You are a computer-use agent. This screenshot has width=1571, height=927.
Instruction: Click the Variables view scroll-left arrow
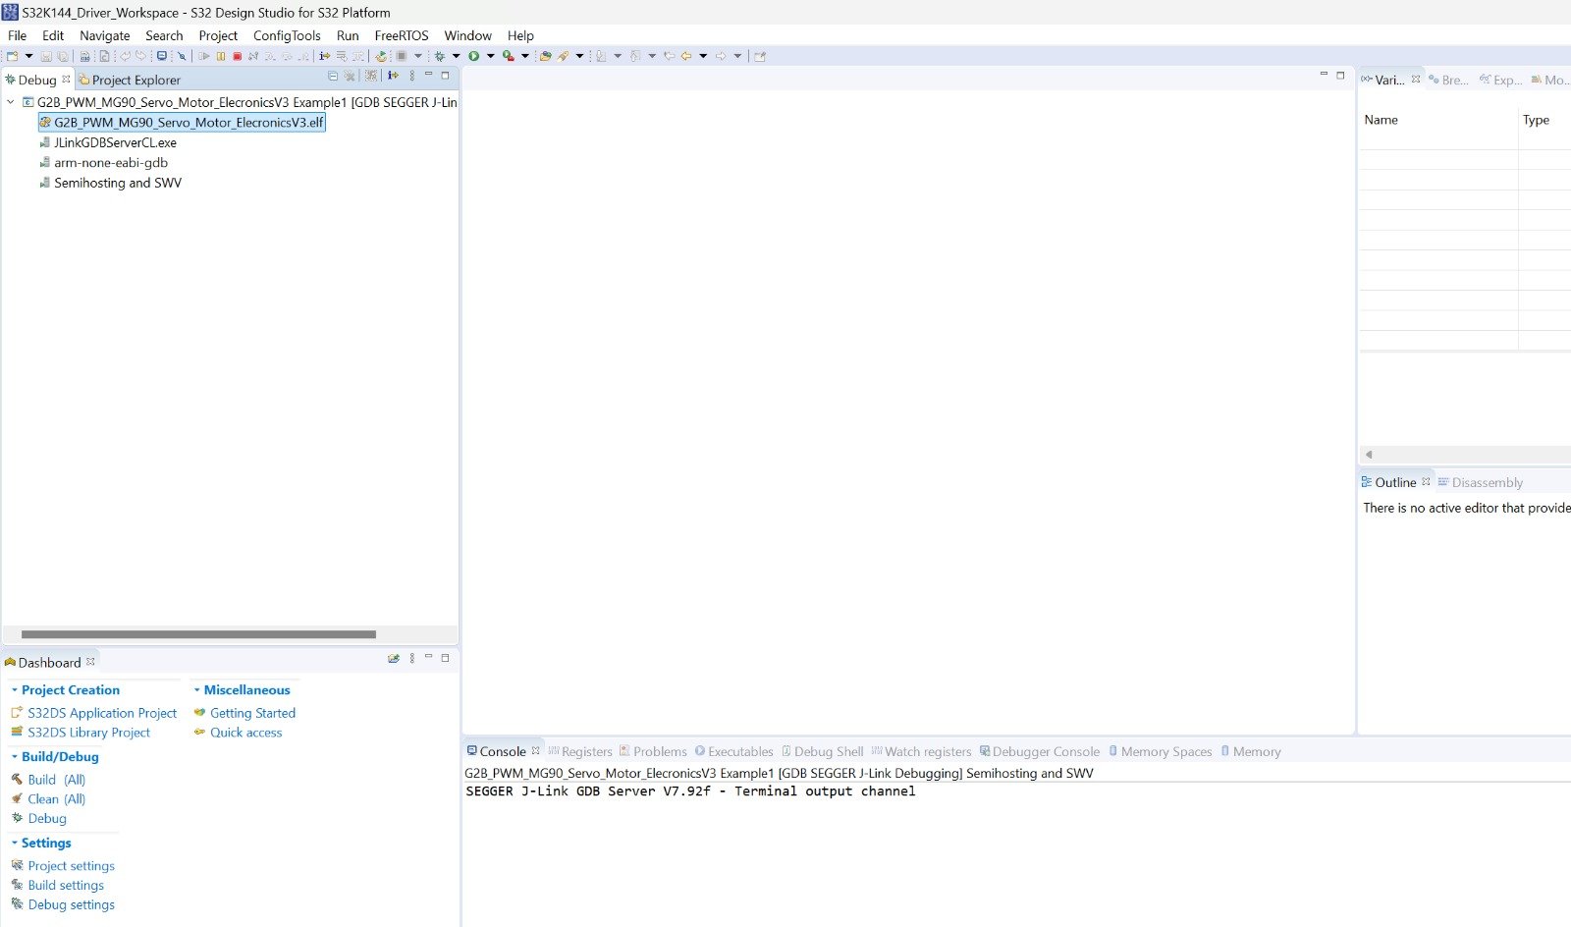pos(1369,455)
